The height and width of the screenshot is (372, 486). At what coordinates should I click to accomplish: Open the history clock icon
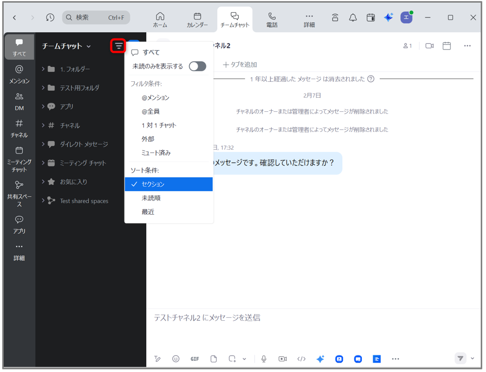click(x=50, y=17)
